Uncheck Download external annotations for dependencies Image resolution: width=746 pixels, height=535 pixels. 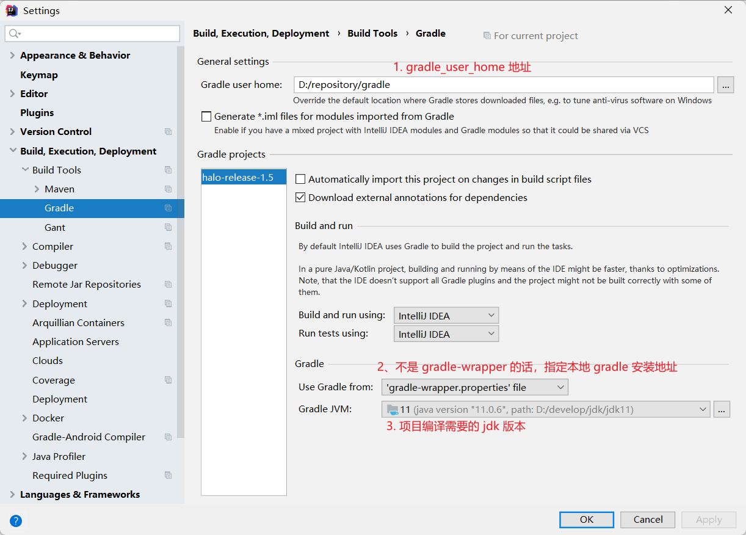point(300,198)
